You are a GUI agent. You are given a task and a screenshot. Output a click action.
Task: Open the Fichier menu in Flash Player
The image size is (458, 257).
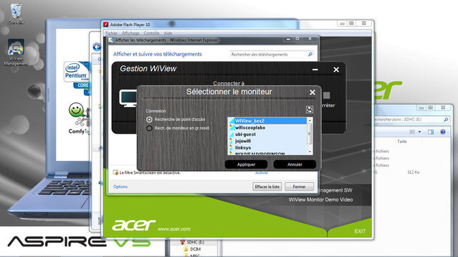click(111, 33)
